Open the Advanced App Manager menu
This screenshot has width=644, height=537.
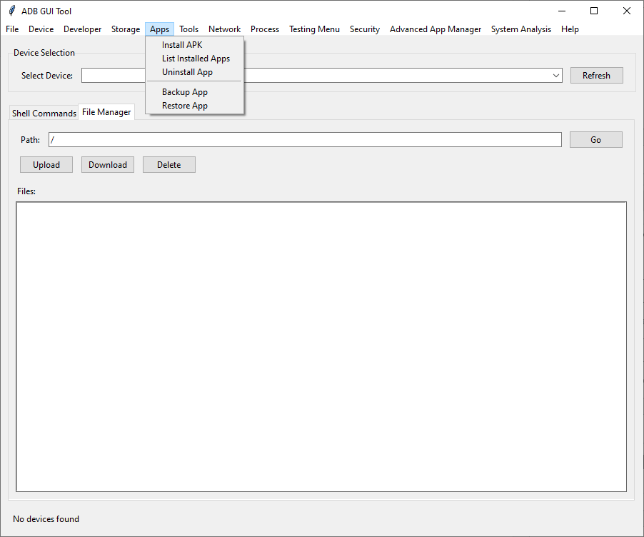[x=436, y=29]
